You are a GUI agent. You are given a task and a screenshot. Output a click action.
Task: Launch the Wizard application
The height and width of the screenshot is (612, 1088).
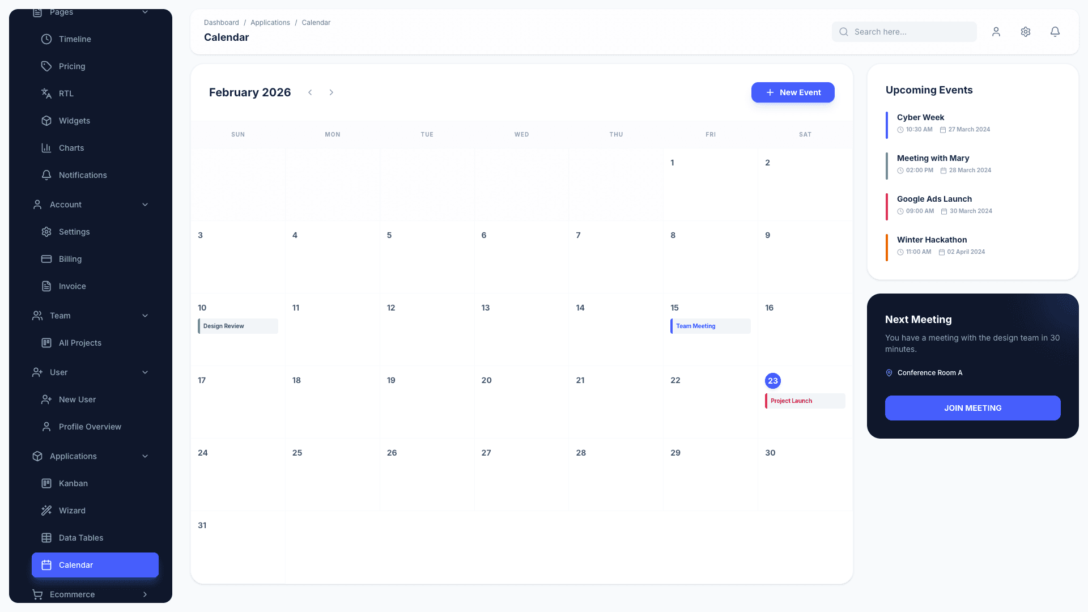pos(72,511)
